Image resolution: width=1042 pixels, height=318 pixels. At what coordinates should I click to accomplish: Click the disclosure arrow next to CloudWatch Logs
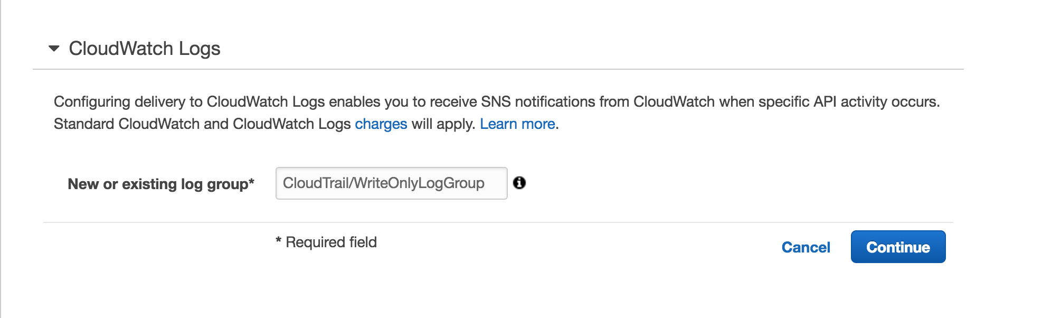point(53,48)
